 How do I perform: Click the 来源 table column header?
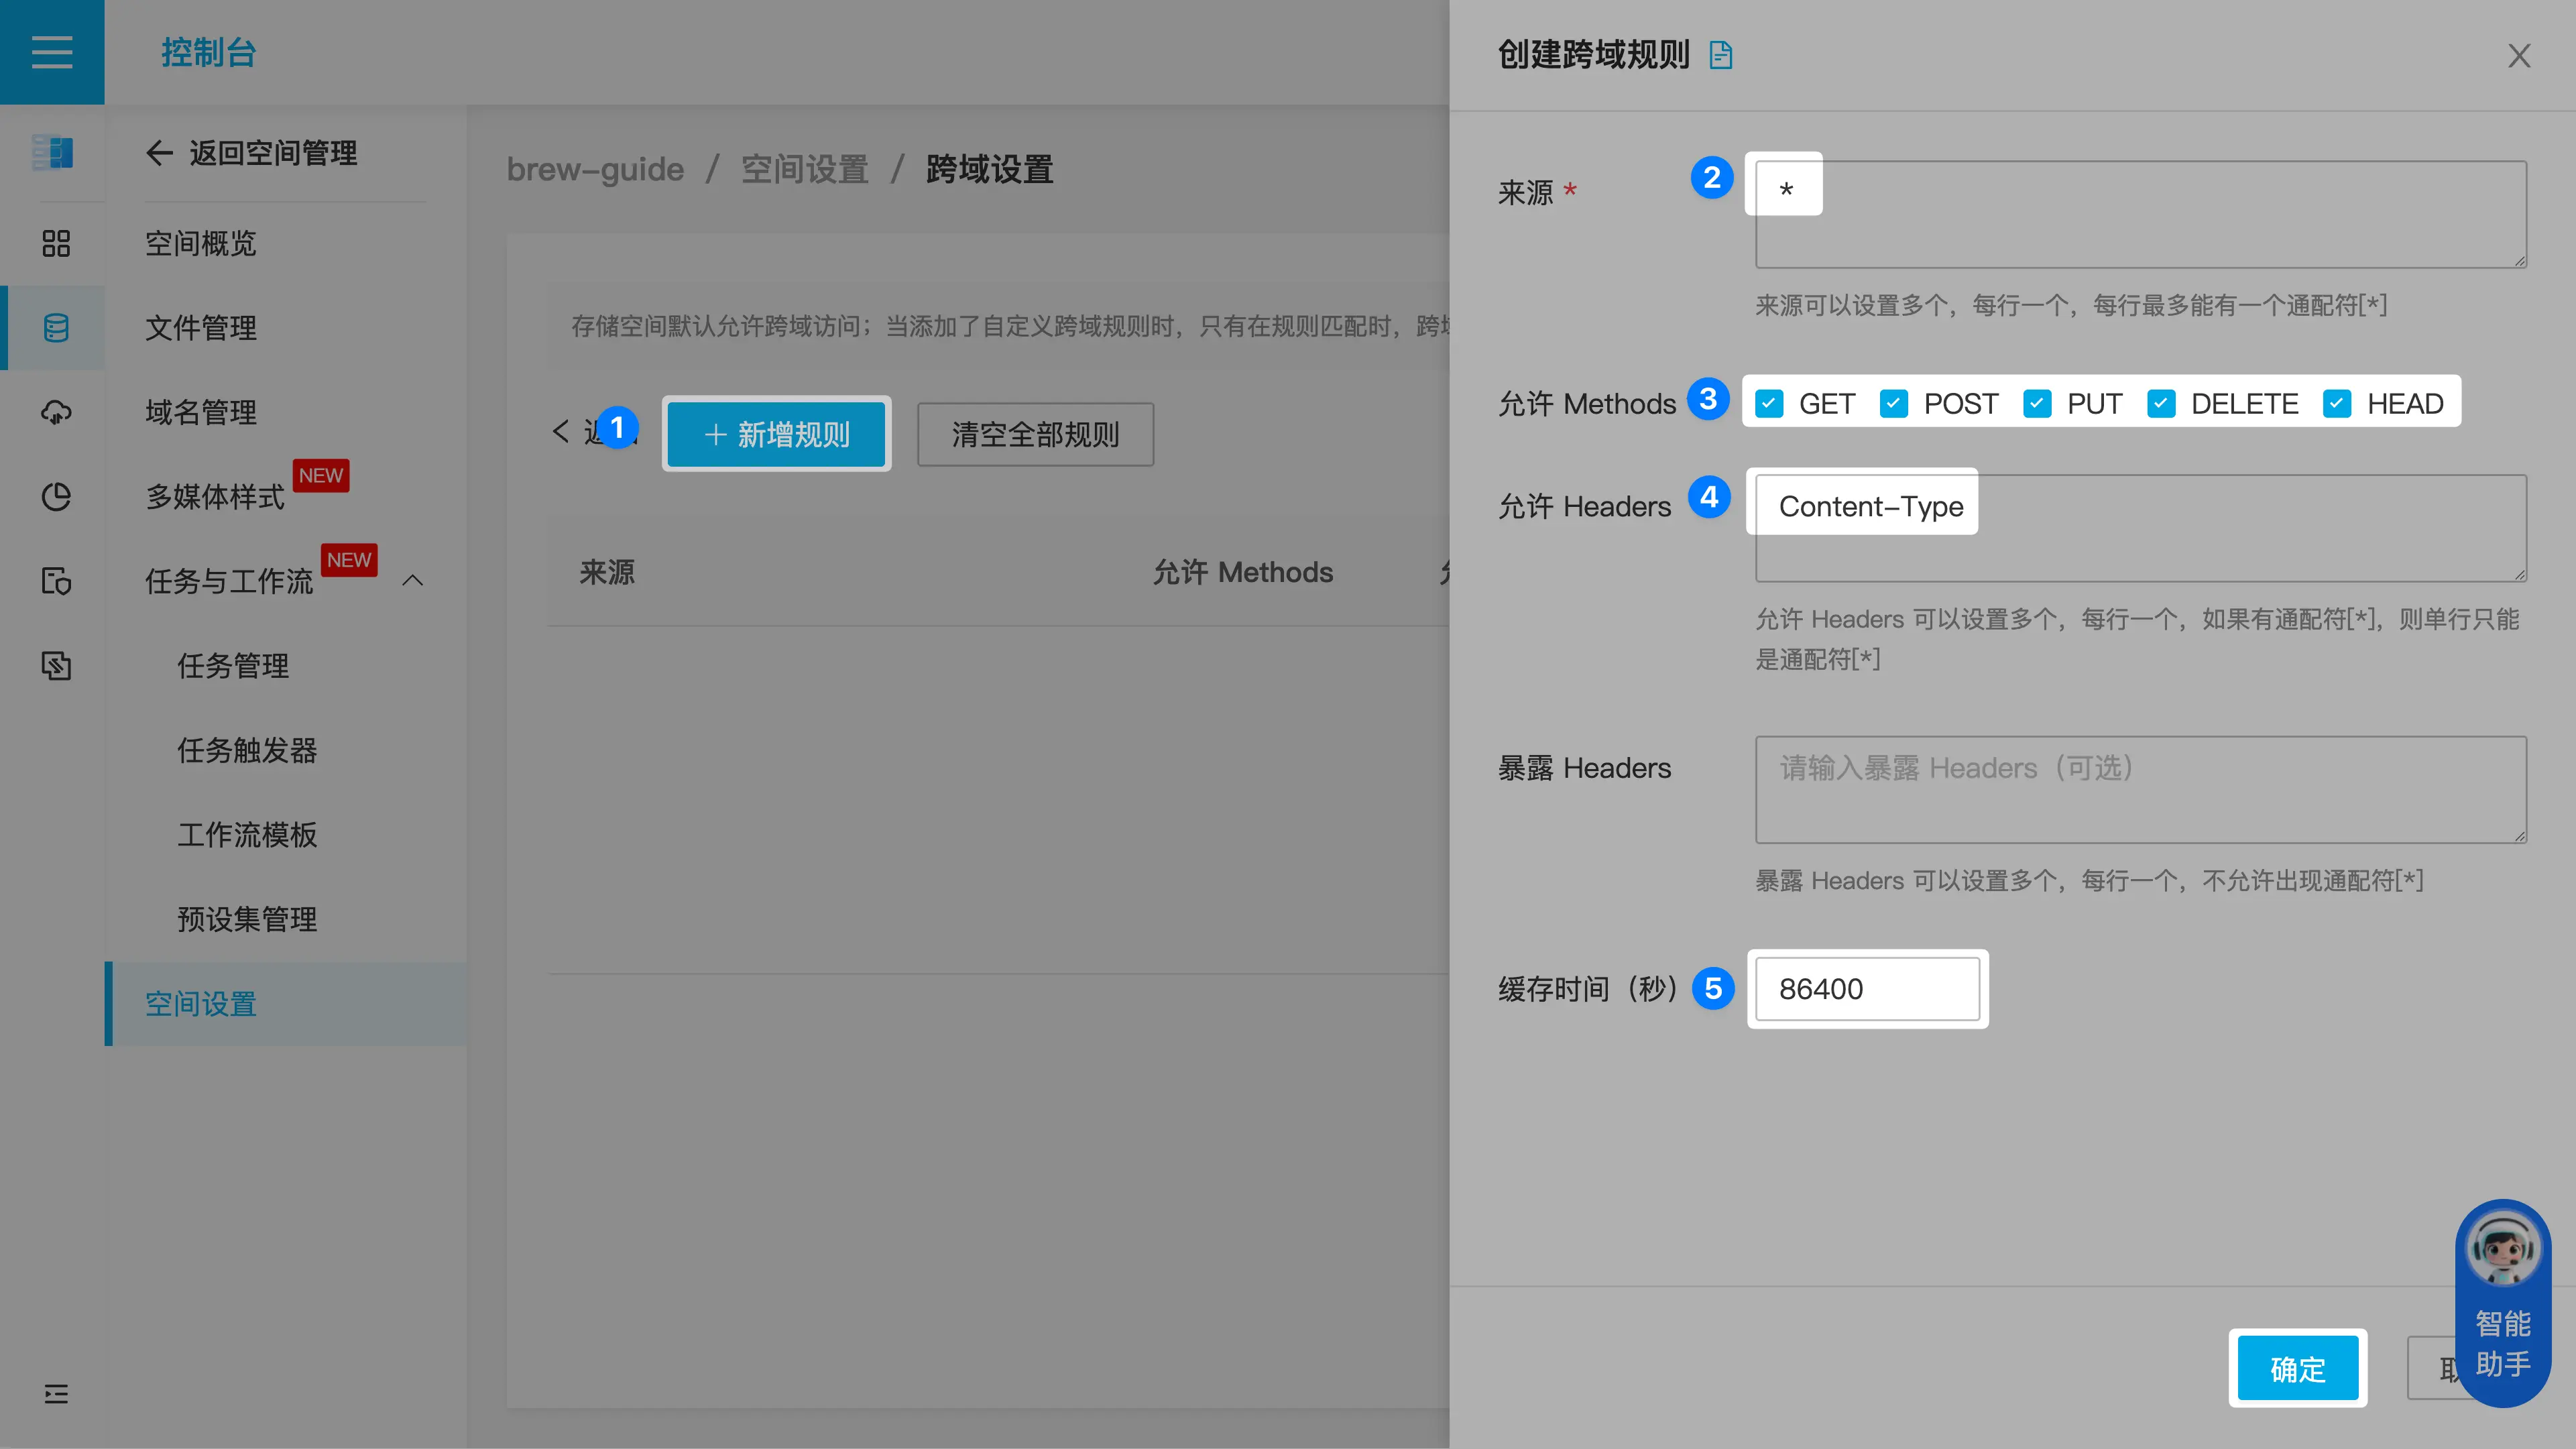607,572
